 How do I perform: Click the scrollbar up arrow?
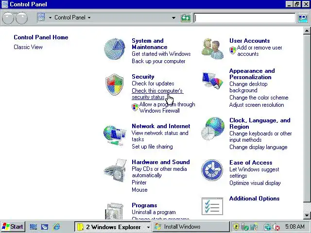point(307,31)
